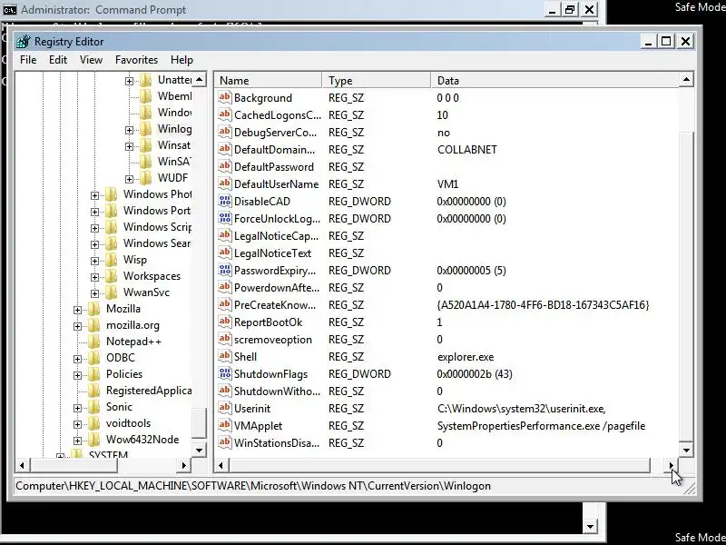Expand the WwanSvc tree node
726x545 pixels.
94,293
